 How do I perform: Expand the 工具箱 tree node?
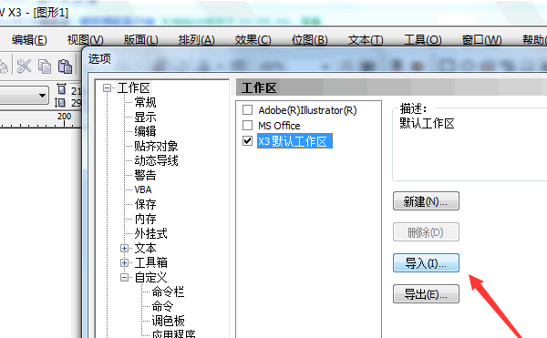tap(124, 262)
